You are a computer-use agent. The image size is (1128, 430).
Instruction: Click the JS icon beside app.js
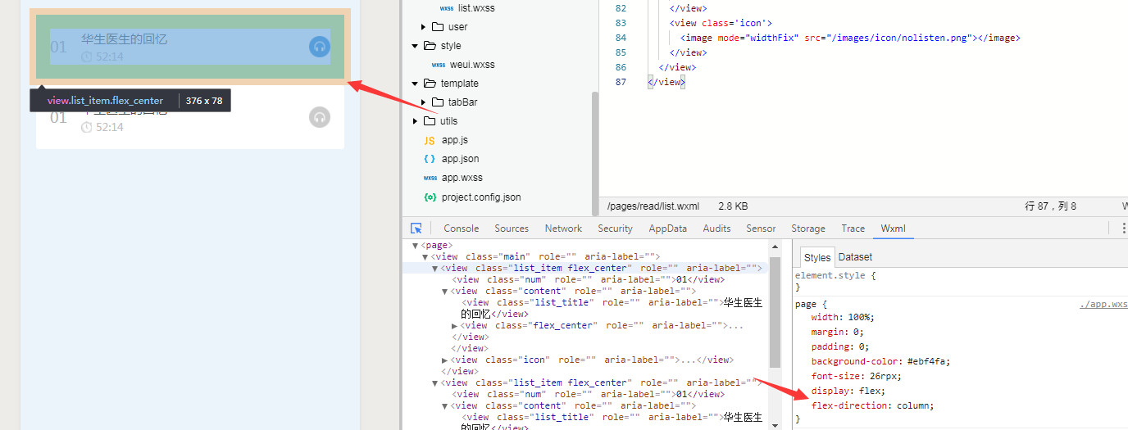pyautogui.click(x=430, y=140)
